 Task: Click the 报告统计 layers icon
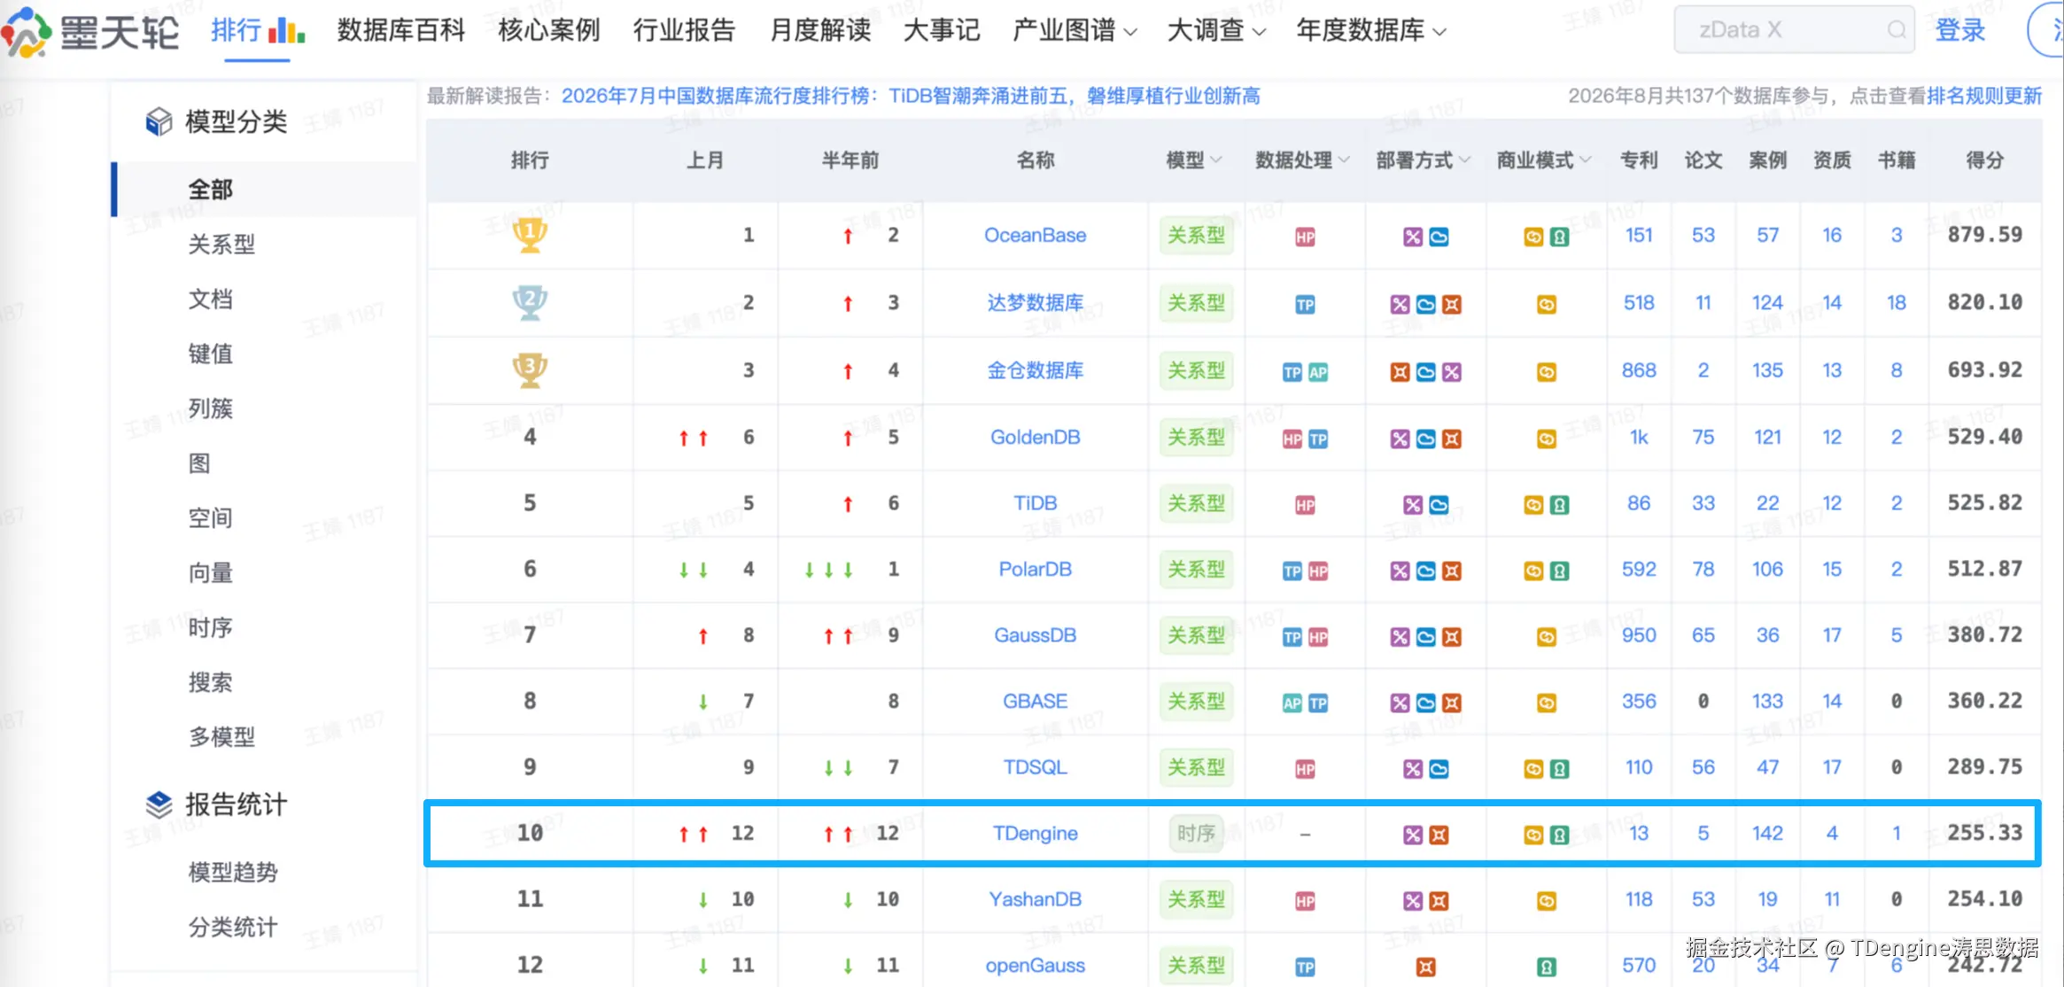159,804
